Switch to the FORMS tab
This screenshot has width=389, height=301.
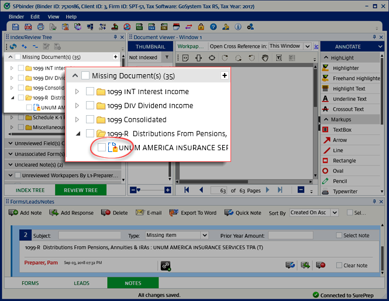(x=30, y=283)
